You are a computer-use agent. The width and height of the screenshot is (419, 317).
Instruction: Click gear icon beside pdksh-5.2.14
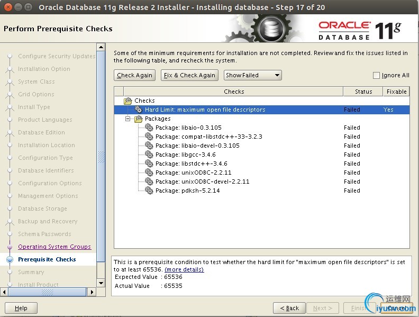coord(149,191)
